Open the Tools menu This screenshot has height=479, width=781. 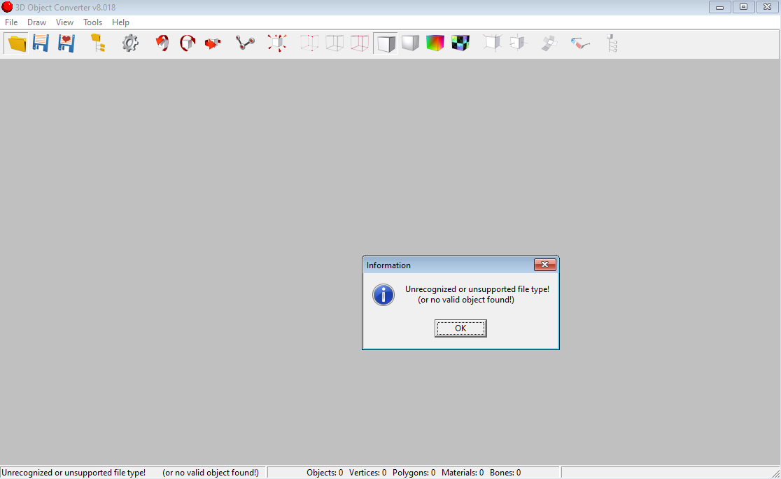click(92, 22)
